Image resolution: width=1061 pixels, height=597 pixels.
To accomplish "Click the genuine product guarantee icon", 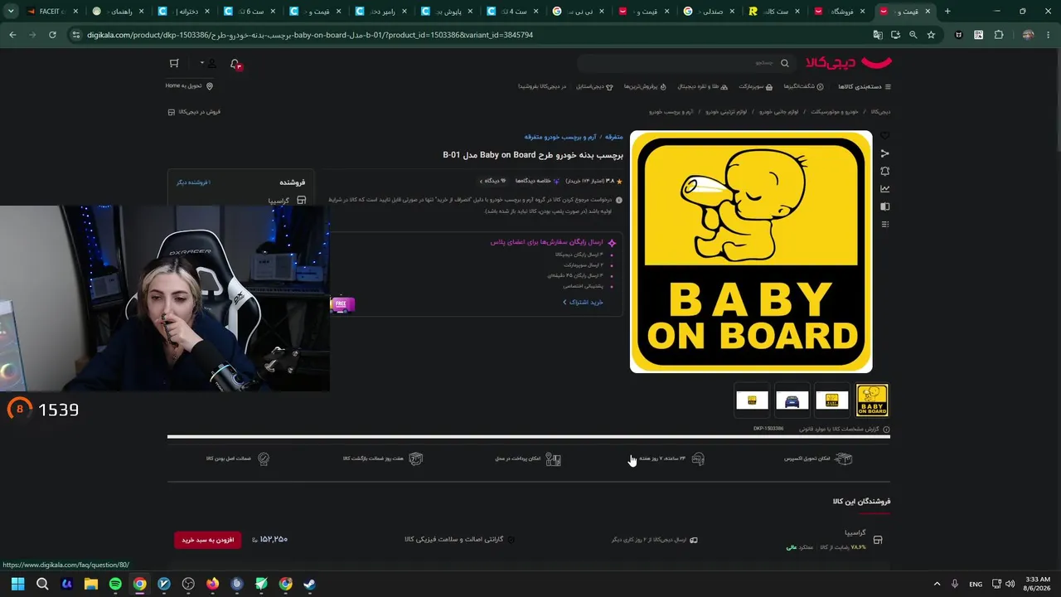I will (264, 459).
